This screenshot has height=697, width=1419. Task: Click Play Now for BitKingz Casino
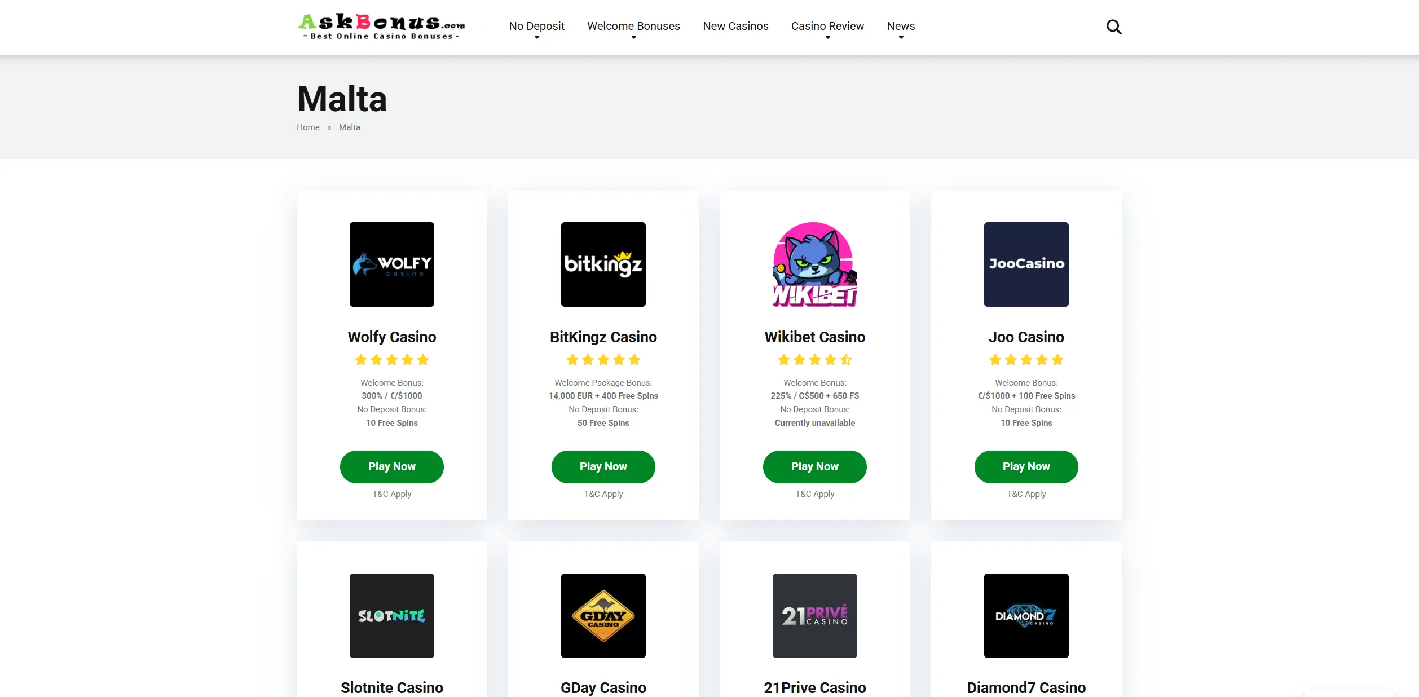[x=603, y=467]
